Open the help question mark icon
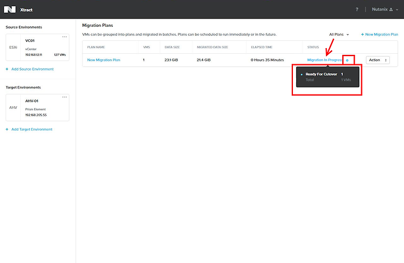Viewport: 404px width, 263px height. pos(357,10)
